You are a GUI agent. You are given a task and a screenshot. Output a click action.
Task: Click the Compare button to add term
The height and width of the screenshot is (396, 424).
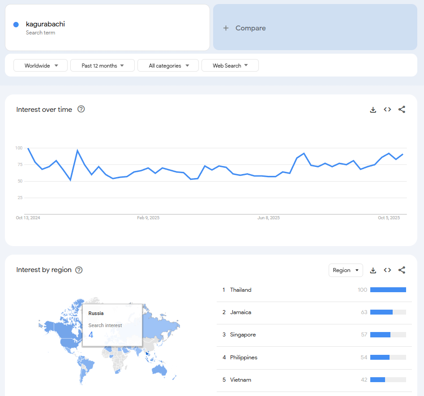pyautogui.click(x=315, y=28)
